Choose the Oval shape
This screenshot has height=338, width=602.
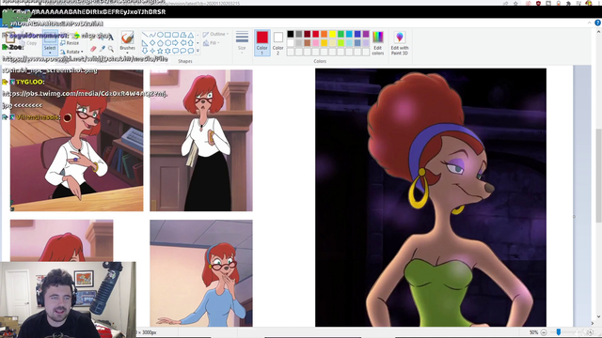point(160,35)
